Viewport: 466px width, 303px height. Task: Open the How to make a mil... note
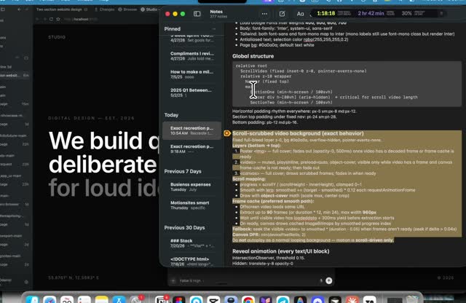point(192,74)
